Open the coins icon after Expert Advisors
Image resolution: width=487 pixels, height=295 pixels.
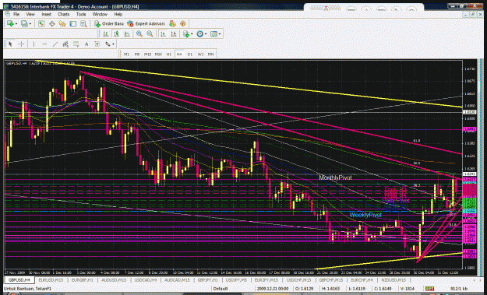[x=172, y=23]
